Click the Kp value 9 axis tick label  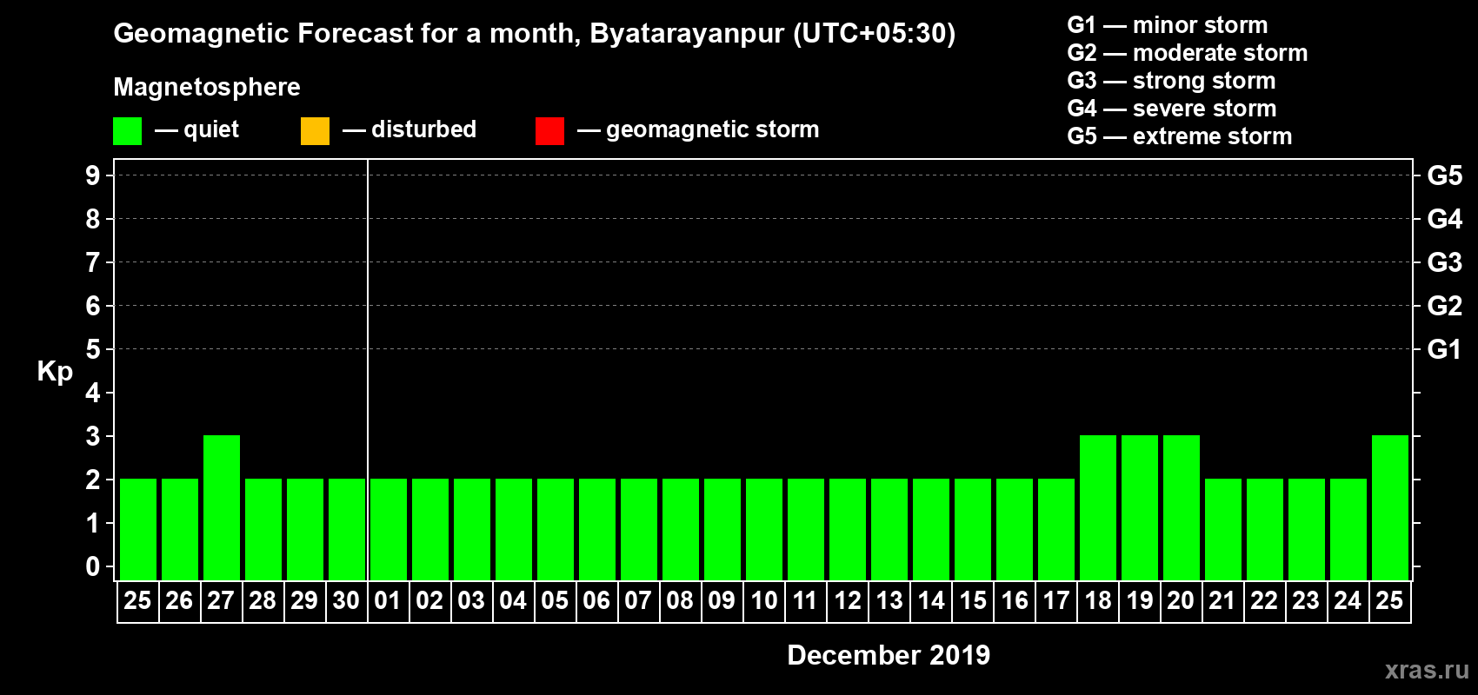(x=93, y=175)
